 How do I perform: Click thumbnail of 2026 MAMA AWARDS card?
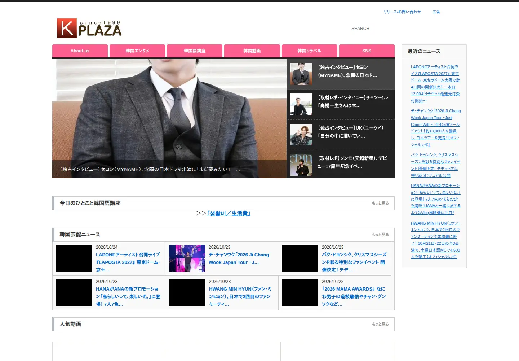(x=300, y=293)
